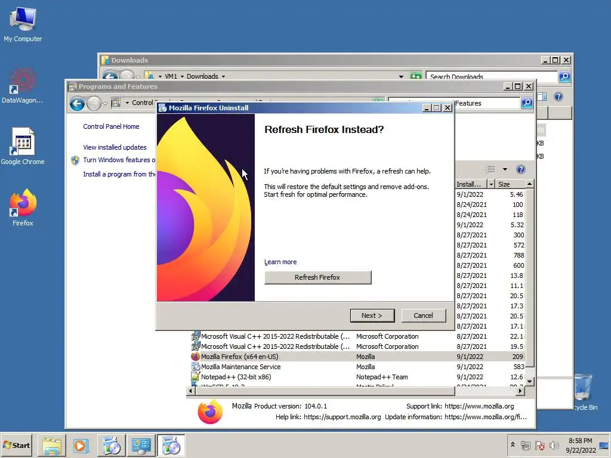Image resolution: width=611 pixels, height=458 pixels.
Task: Focus the Search Downloads field
Action: click(x=492, y=77)
